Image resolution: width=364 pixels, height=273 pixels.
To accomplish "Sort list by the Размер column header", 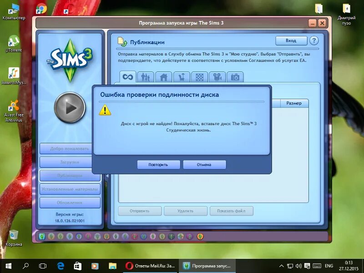I will 294,103.
